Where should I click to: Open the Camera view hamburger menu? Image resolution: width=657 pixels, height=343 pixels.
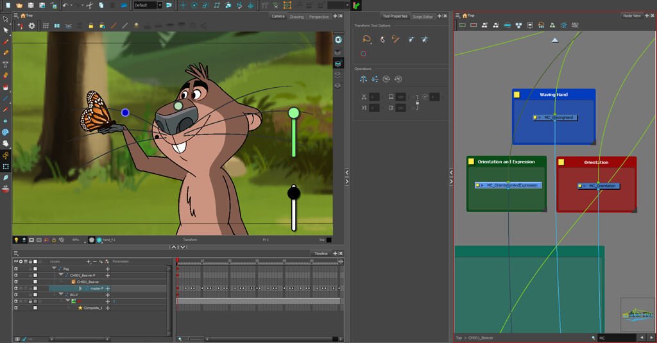point(15,15)
